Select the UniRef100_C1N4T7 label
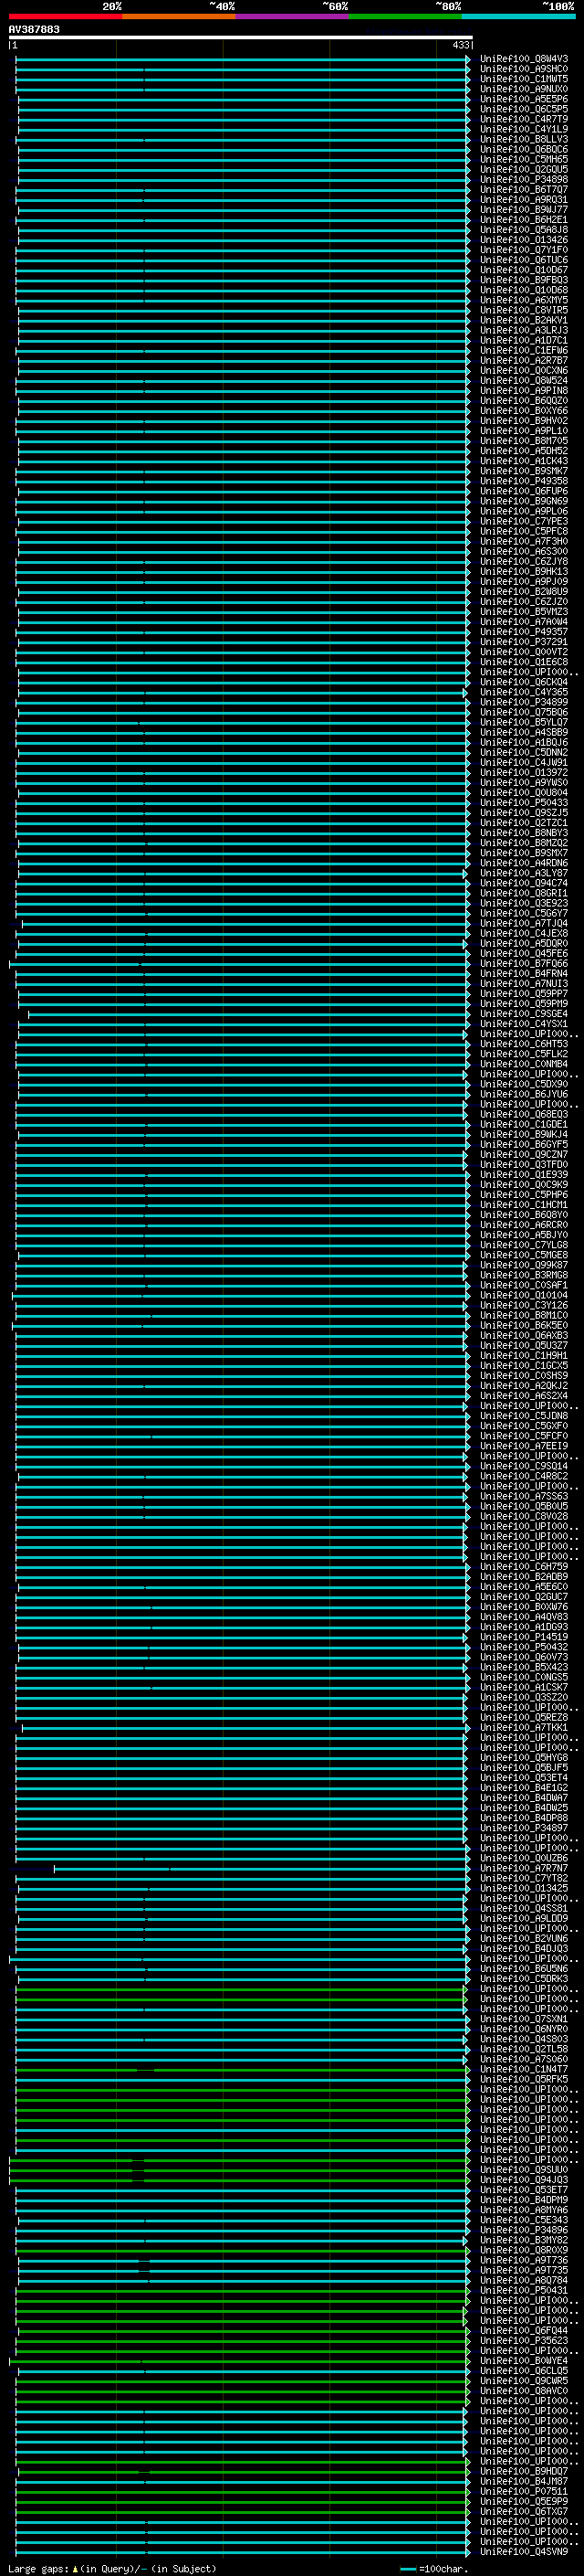Viewport: 584px width, 2576px height. pyautogui.click(x=524, y=2069)
